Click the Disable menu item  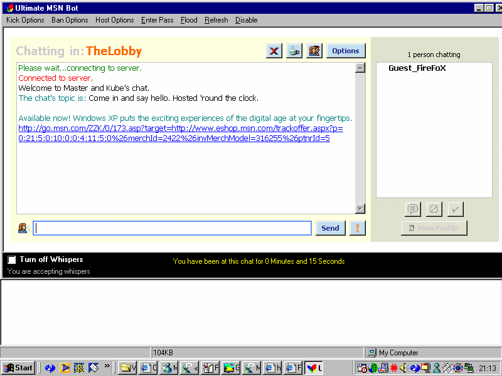[x=247, y=20]
